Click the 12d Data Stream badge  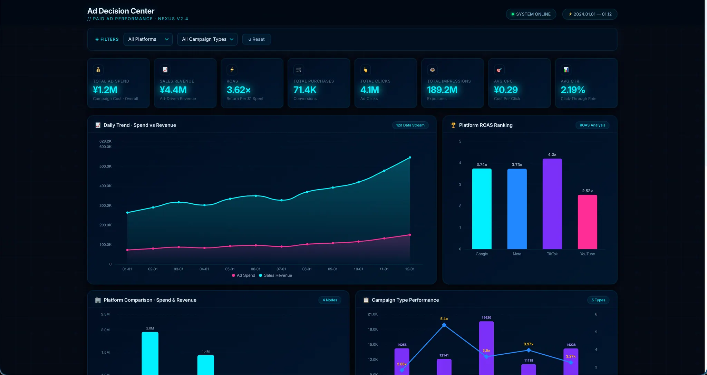click(410, 125)
